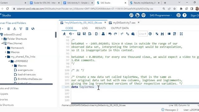Viewport: 199px width, 112px height.
Task: Switch to the Results: mySASactivity browser tab
Action: 145,3
